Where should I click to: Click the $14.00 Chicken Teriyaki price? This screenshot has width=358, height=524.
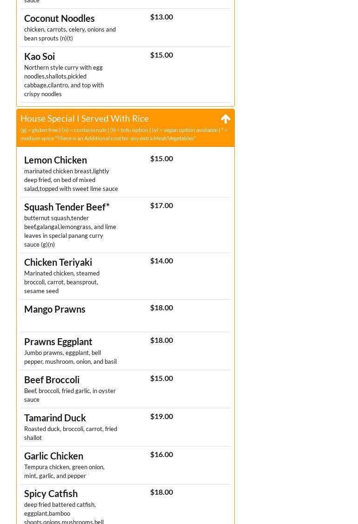point(161,261)
